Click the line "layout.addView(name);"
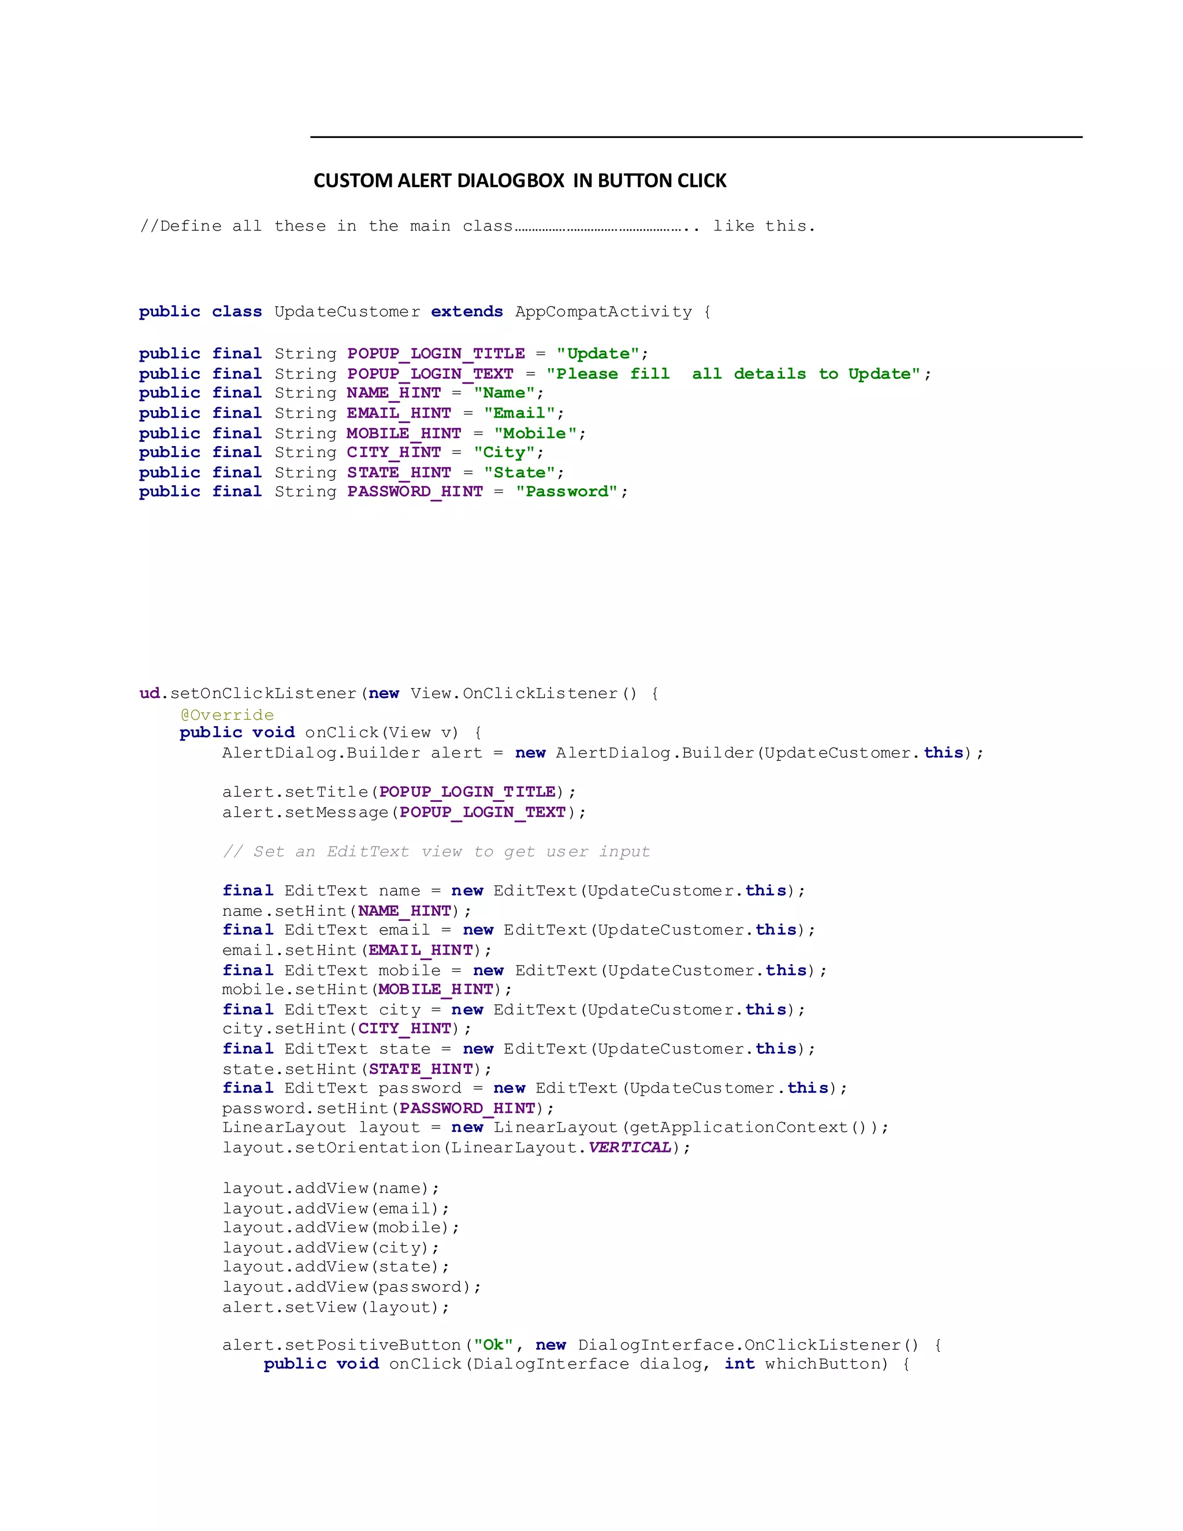This screenshot has width=1183, height=1531. 332,1188
